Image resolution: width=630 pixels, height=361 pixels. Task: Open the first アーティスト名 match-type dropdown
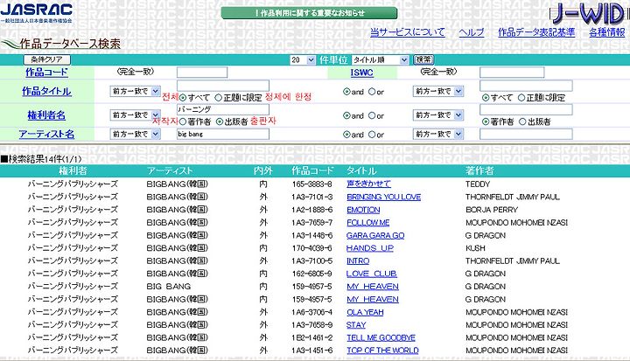click(x=135, y=134)
